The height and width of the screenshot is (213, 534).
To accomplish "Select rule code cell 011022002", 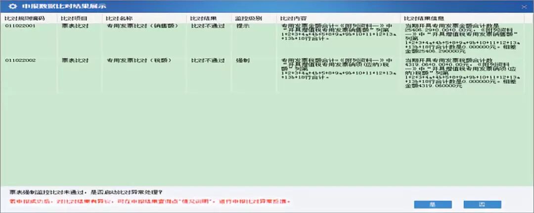I will 20,60.
